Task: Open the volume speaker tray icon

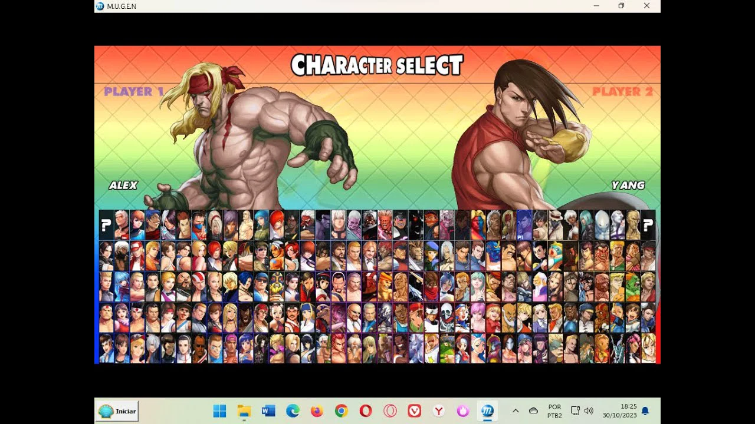Action: pyautogui.click(x=588, y=411)
